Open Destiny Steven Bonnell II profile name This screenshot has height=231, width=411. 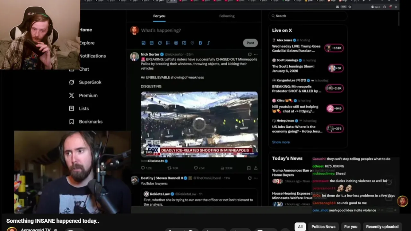[162, 178]
